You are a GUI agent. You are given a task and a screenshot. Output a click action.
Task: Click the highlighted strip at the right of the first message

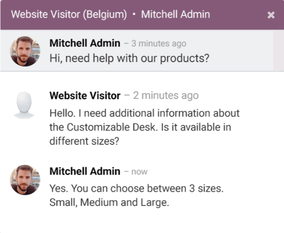[x=278, y=51]
